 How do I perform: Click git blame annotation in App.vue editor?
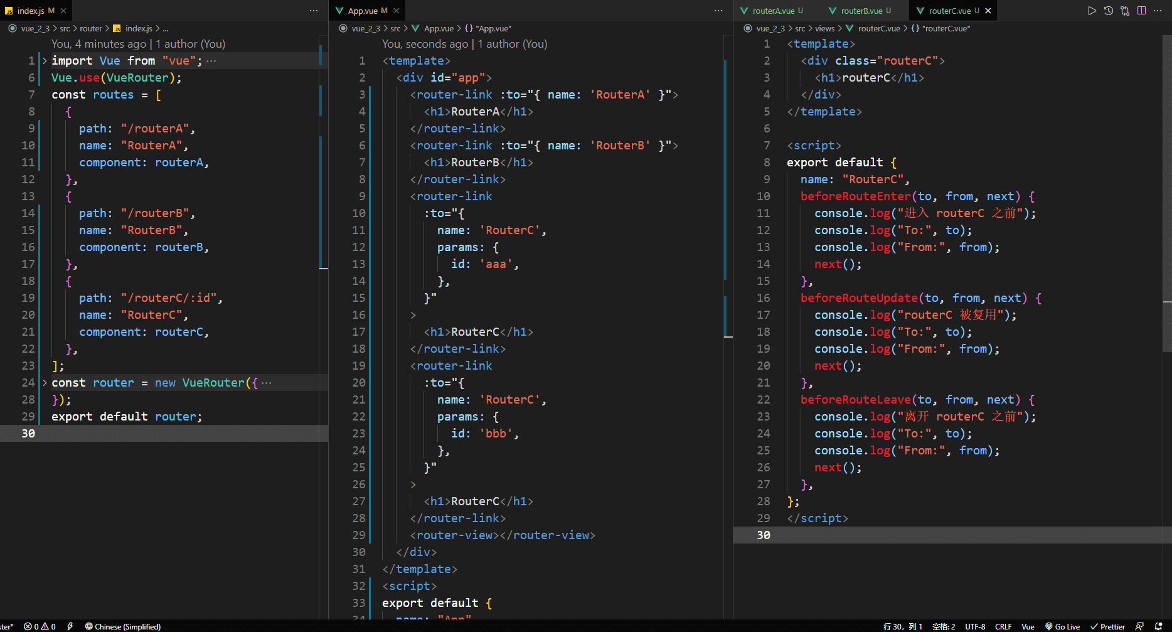coord(465,44)
